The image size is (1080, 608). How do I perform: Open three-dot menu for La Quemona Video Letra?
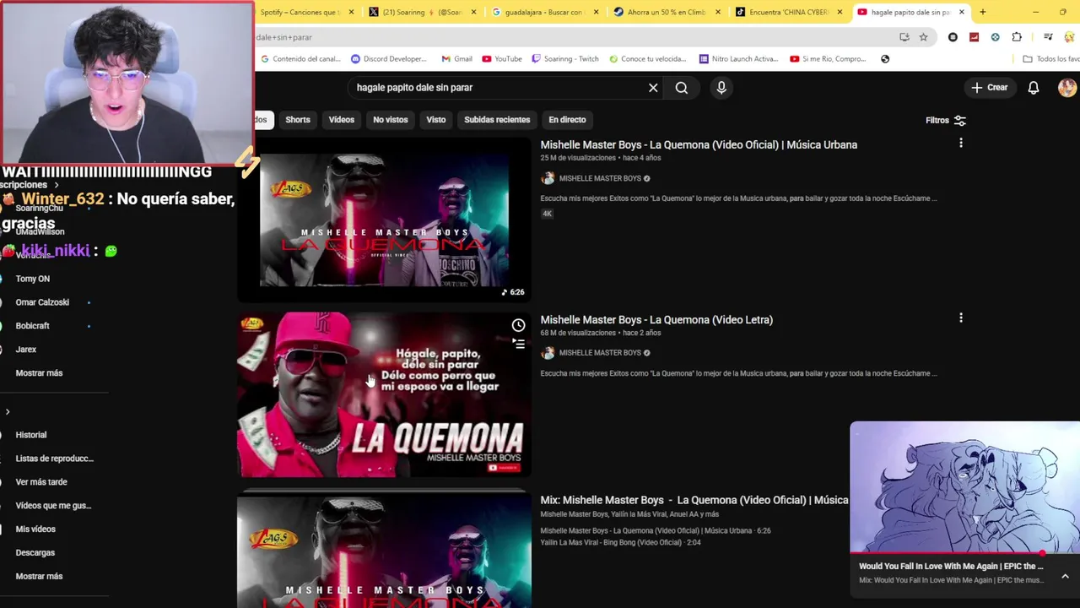tap(960, 318)
